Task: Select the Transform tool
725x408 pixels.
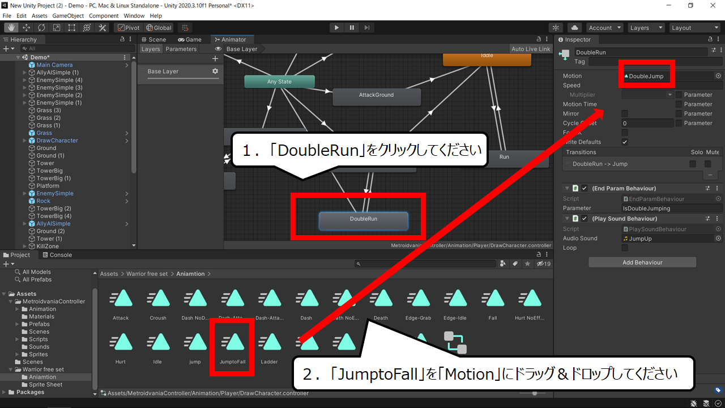Action: (x=87, y=28)
